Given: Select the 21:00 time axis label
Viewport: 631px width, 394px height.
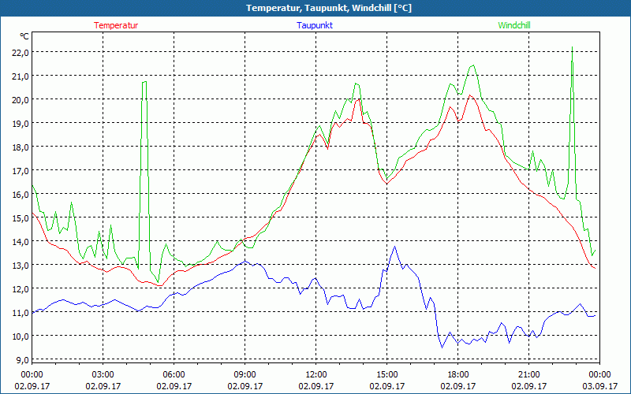Looking at the screenshot, I should pos(528,374).
